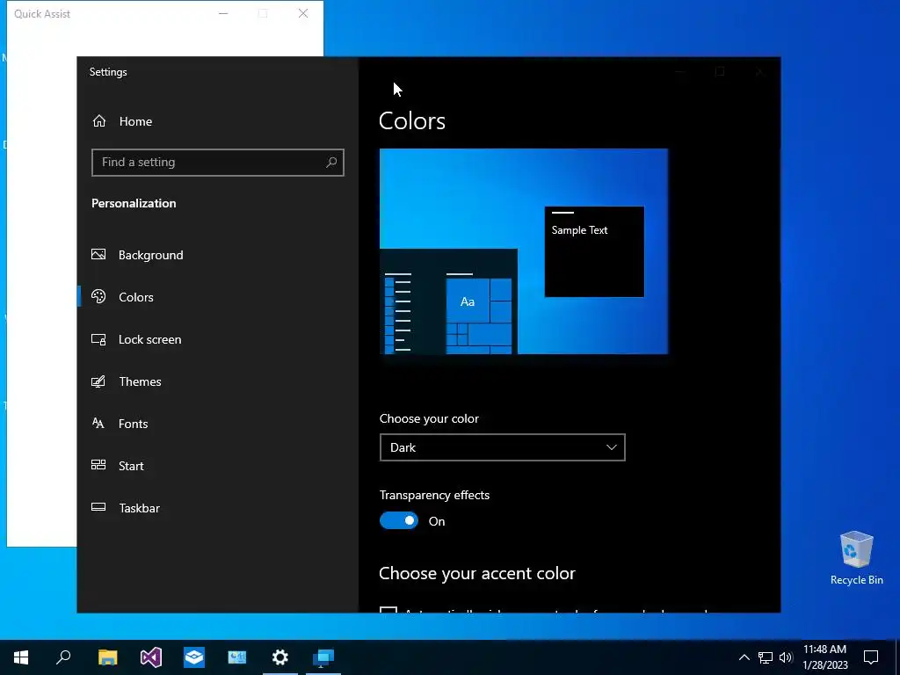This screenshot has width=900, height=675.
Task: Turn off Transparency effects toggle
Action: coord(399,520)
